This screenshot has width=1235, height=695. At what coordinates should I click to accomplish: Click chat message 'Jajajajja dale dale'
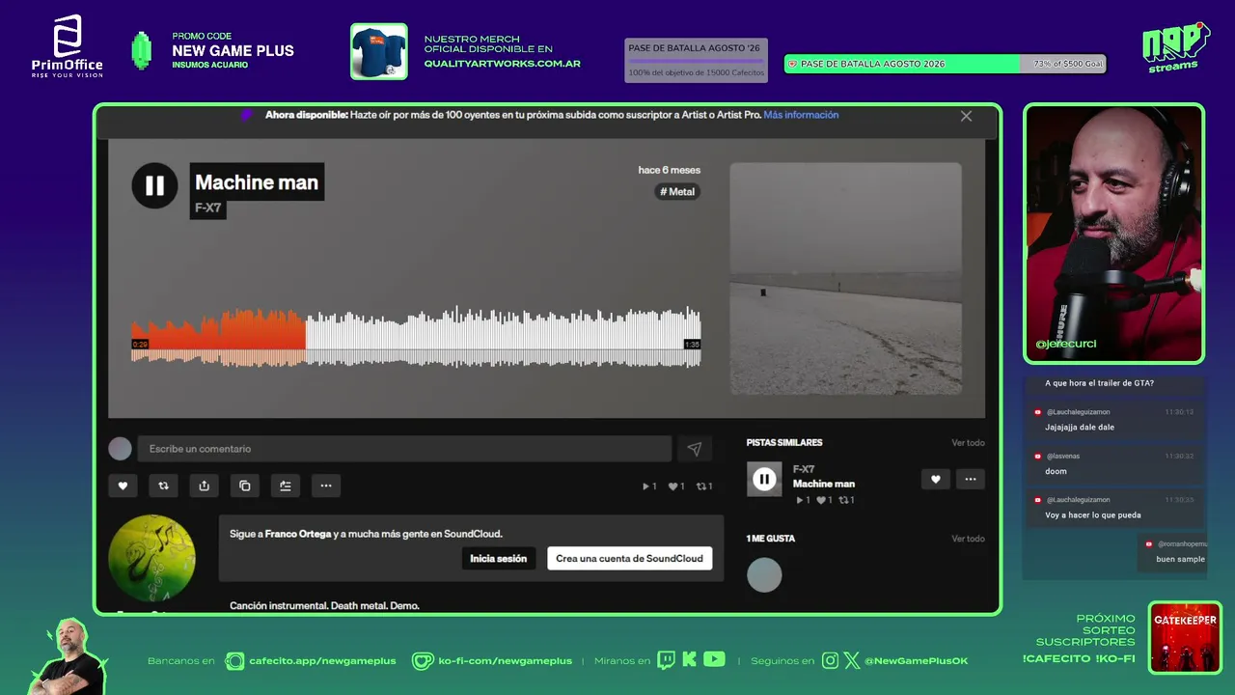point(1080,427)
